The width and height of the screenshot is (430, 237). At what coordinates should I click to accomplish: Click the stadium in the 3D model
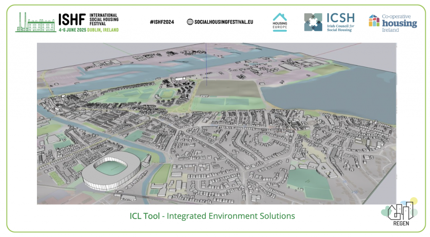(111, 171)
